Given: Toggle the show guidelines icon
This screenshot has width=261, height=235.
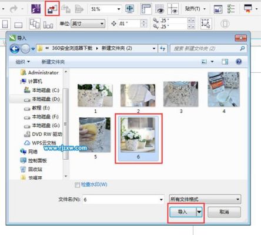Looking at the screenshot, I should (173, 9).
